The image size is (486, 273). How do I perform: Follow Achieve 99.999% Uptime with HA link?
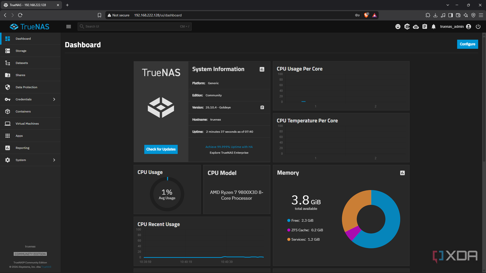click(229, 147)
